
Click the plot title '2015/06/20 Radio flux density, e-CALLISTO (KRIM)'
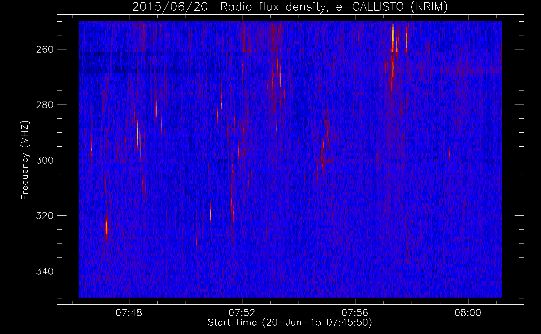tap(290, 7)
